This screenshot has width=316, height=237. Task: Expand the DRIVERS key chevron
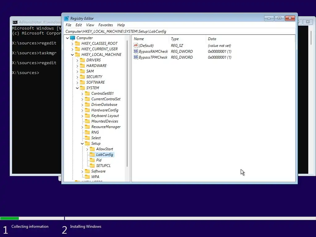tap(77, 60)
